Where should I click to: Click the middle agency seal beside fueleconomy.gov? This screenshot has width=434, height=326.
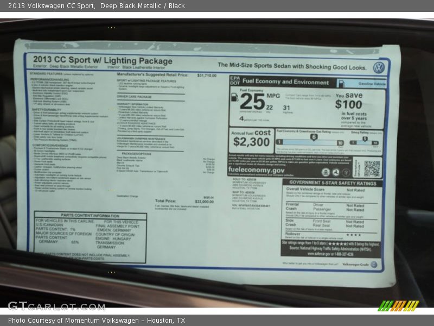[335, 172]
